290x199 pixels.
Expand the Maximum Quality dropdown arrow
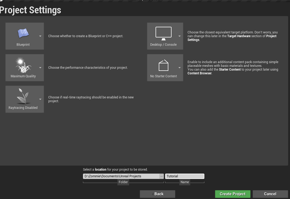[40, 68]
